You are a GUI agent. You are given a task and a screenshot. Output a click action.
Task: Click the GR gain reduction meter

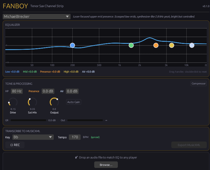[28, 120]
